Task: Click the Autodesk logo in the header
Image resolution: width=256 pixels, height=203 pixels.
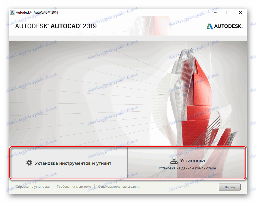Action: (x=225, y=26)
